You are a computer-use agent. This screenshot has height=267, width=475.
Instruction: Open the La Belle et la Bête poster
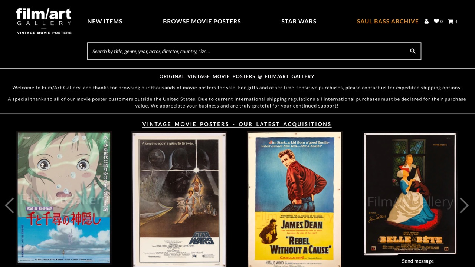coord(410,194)
